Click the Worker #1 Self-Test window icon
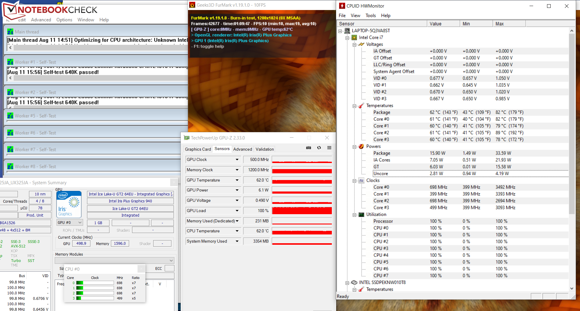 pyautogui.click(x=10, y=62)
